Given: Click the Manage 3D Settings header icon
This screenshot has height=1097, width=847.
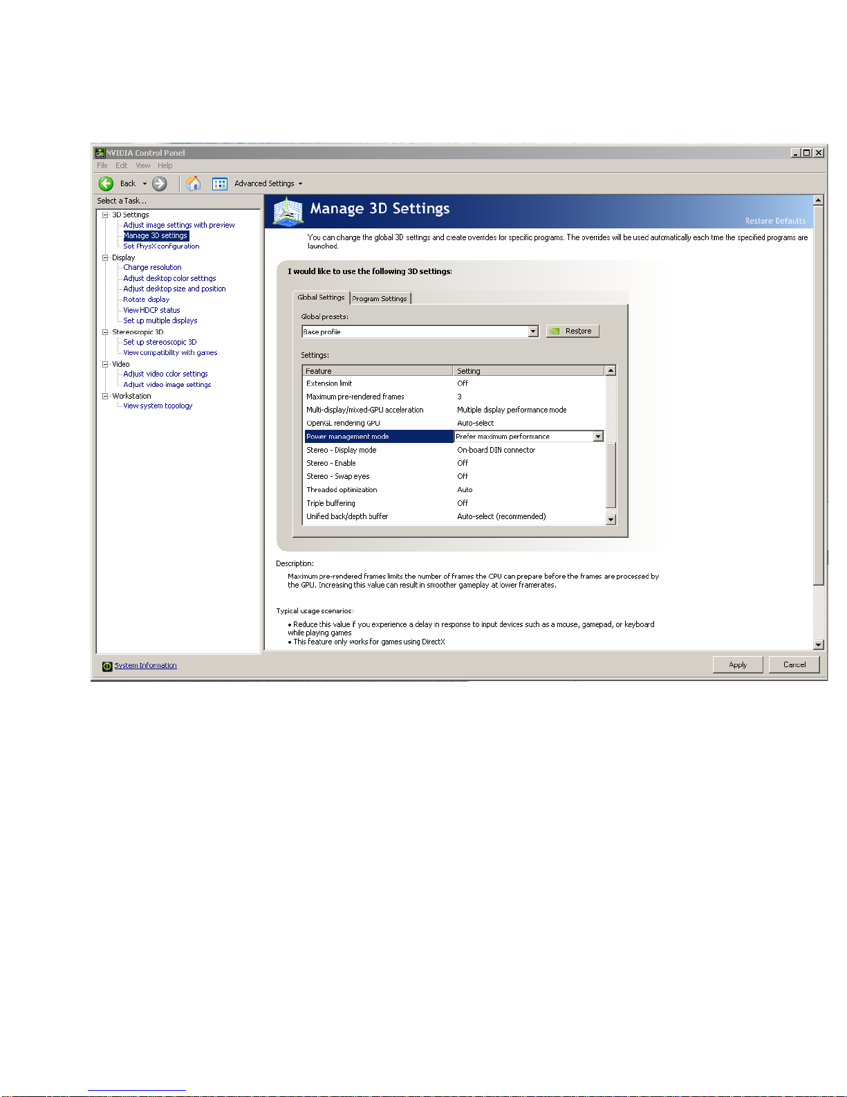Looking at the screenshot, I should [288, 211].
